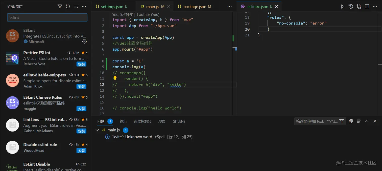The height and width of the screenshot is (171, 382).
Task: Refresh the extensions marketplace list
Action: click(x=68, y=7)
